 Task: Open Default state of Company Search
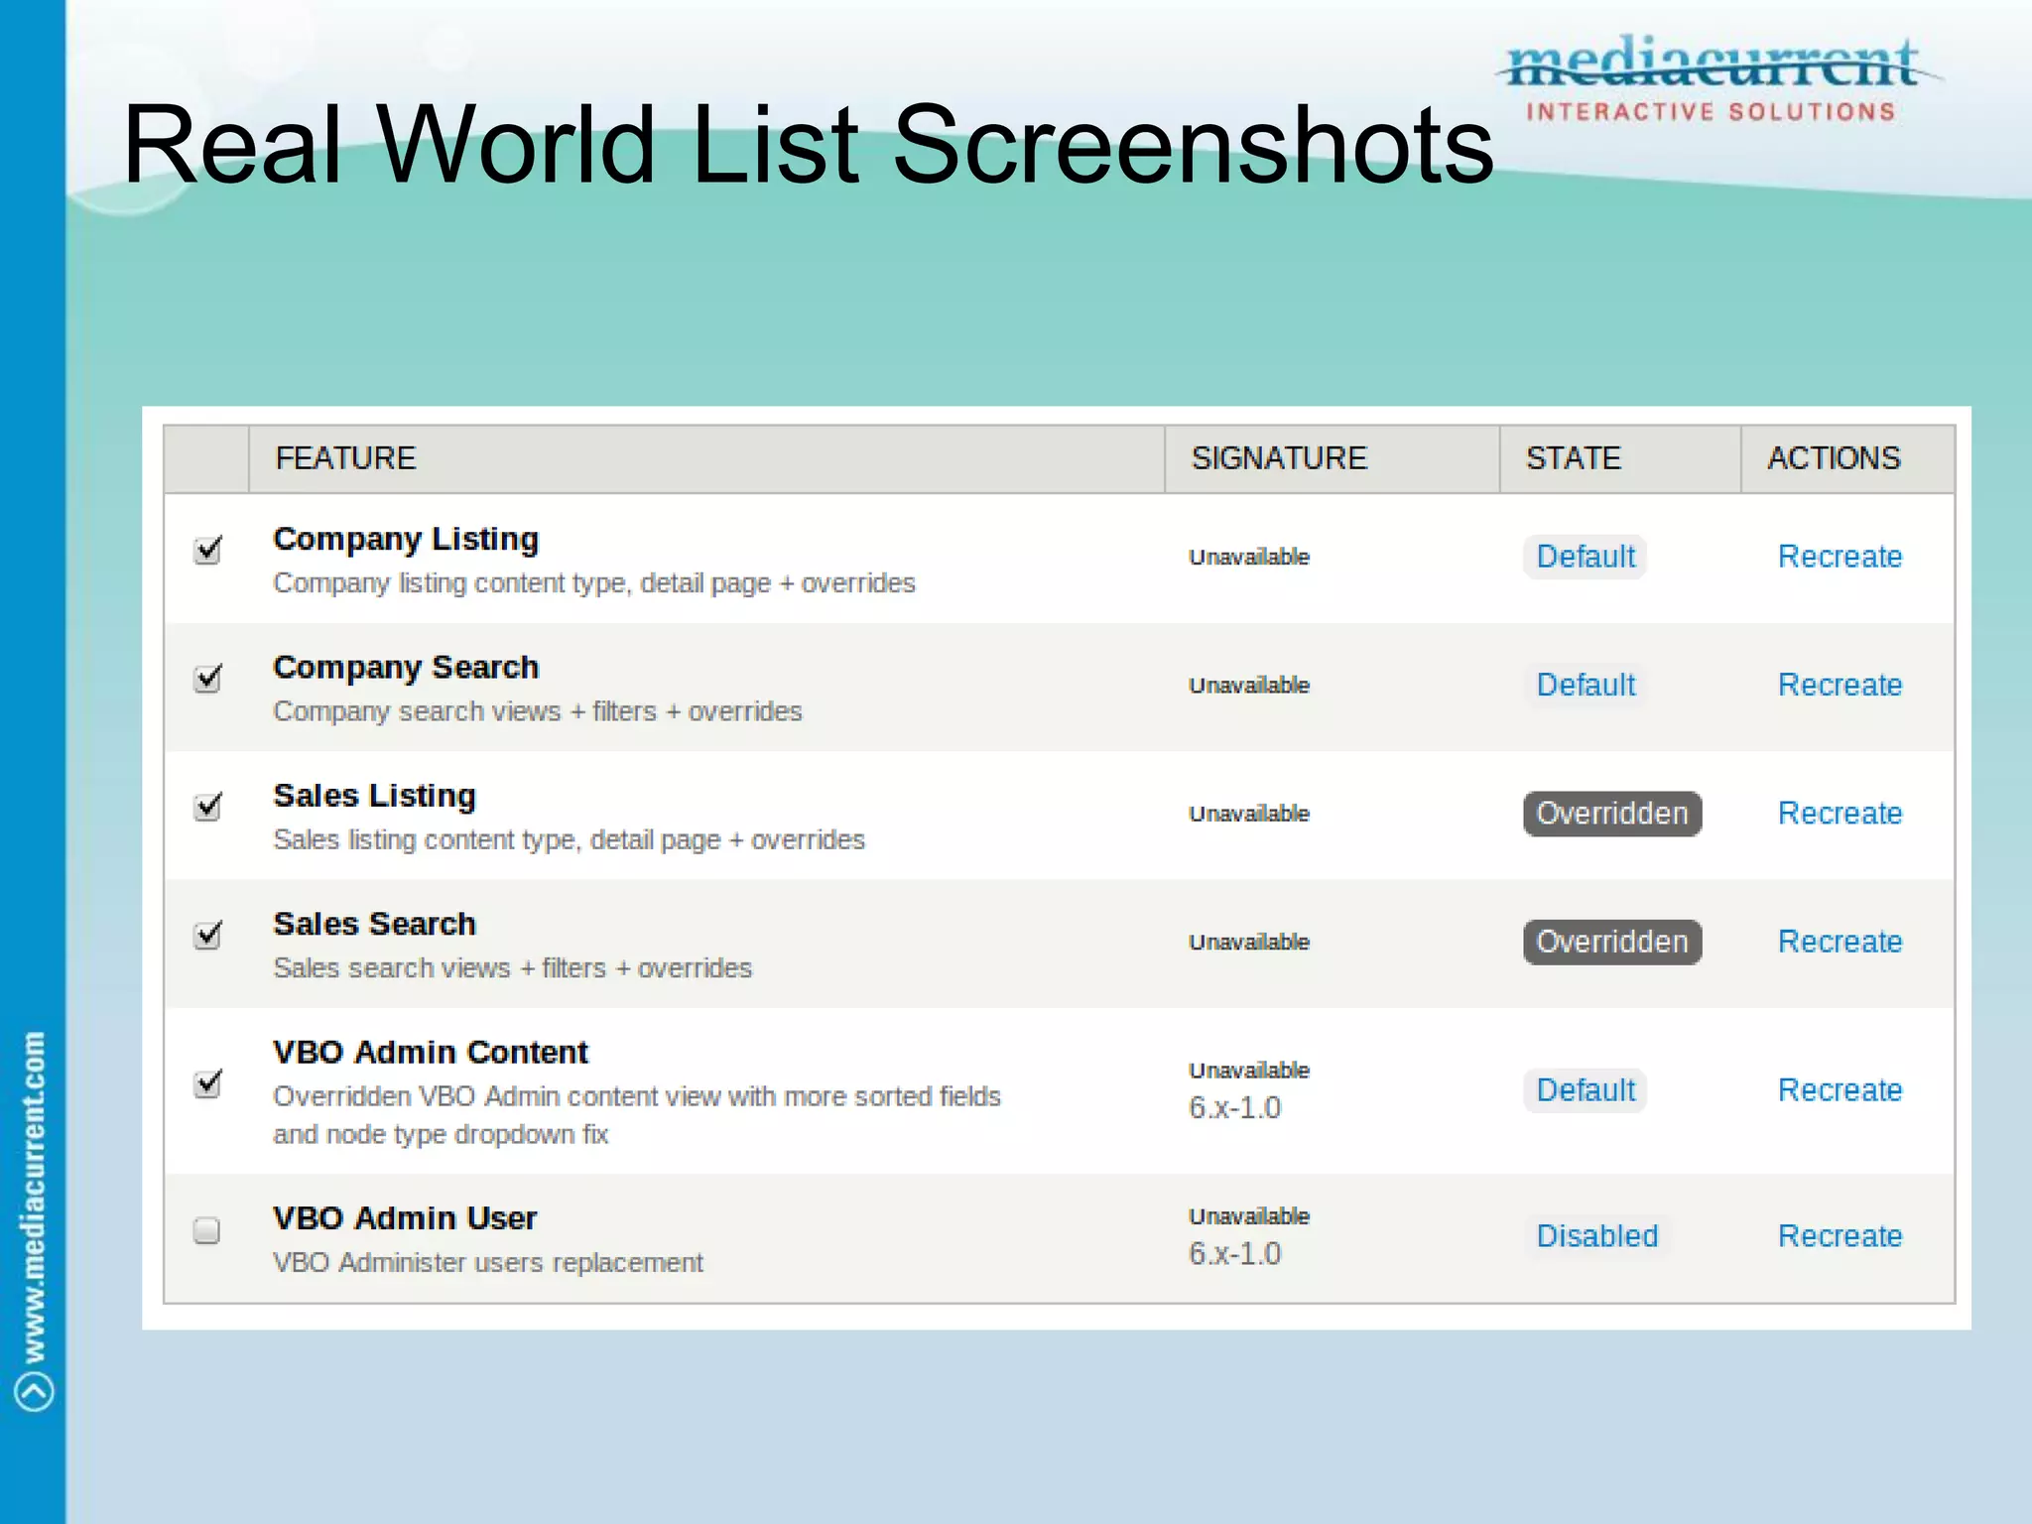point(1586,685)
